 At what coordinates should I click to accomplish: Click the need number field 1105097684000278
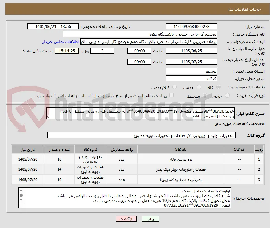191,26
